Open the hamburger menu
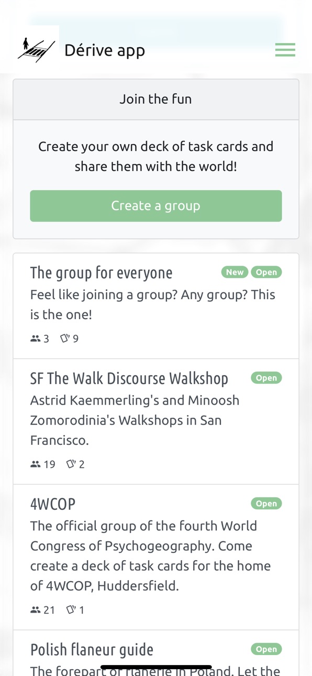Viewport: 312px width, 676px height. coord(285,50)
